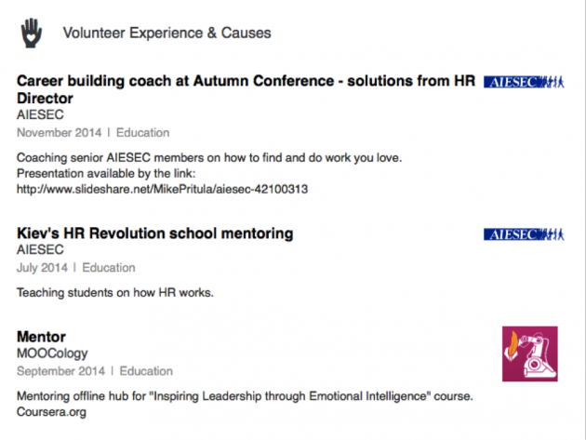586x440 pixels.
Task: Click the Education cause next to July 2014
Action: coord(109,268)
